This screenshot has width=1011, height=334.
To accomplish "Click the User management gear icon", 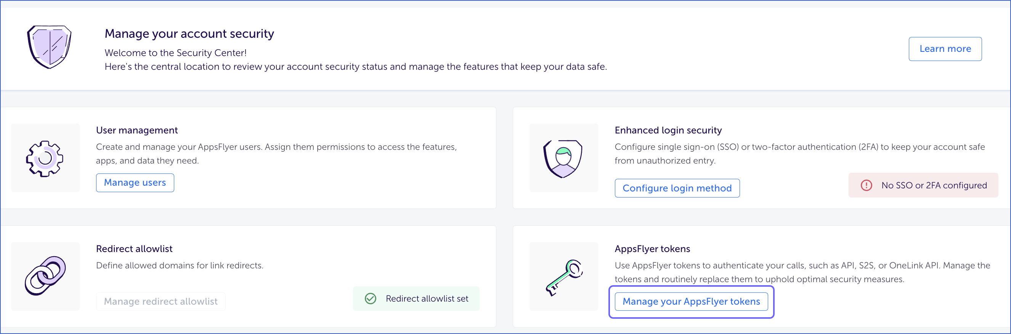I will (45, 159).
